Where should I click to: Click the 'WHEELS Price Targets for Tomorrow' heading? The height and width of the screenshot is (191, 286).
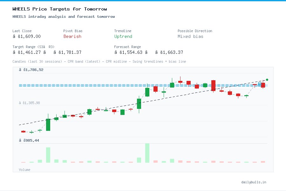click(x=60, y=9)
